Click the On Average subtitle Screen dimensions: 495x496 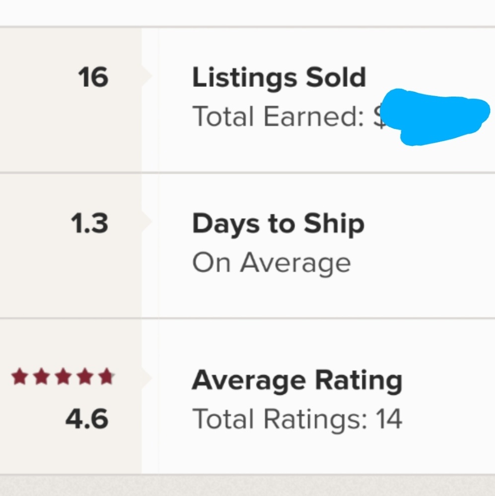[271, 263]
